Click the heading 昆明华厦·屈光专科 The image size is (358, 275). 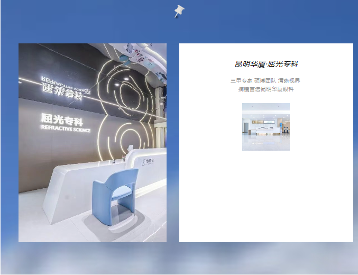click(x=266, y=64)
